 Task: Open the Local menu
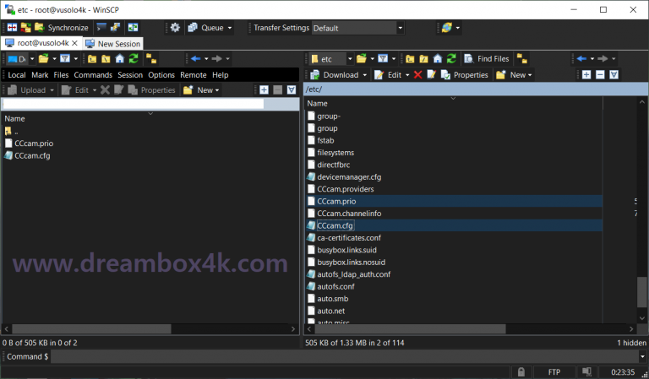tap(17, 75)
